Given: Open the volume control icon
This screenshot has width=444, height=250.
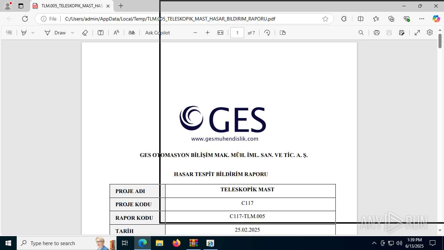Looking at the screenshot, I should [x=399, y=243].
